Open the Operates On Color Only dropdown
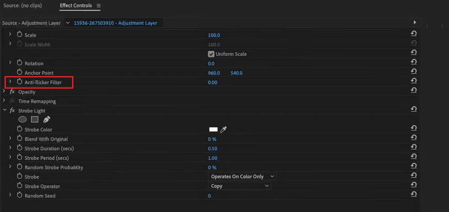 point(242,176)
